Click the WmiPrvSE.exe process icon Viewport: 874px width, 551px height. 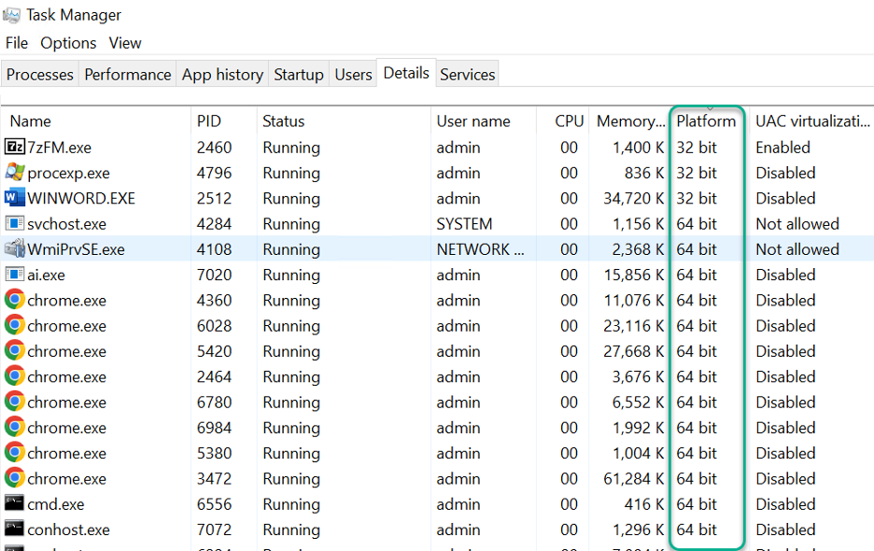[15, 249]
